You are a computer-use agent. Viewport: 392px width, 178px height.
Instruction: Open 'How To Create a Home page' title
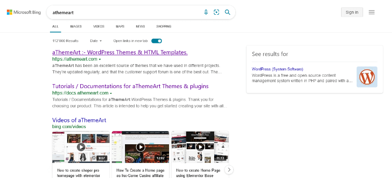(141, 173)
